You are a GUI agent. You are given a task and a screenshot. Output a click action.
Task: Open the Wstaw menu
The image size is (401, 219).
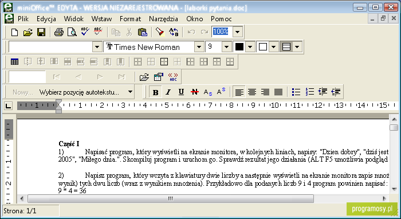point(101,19)
